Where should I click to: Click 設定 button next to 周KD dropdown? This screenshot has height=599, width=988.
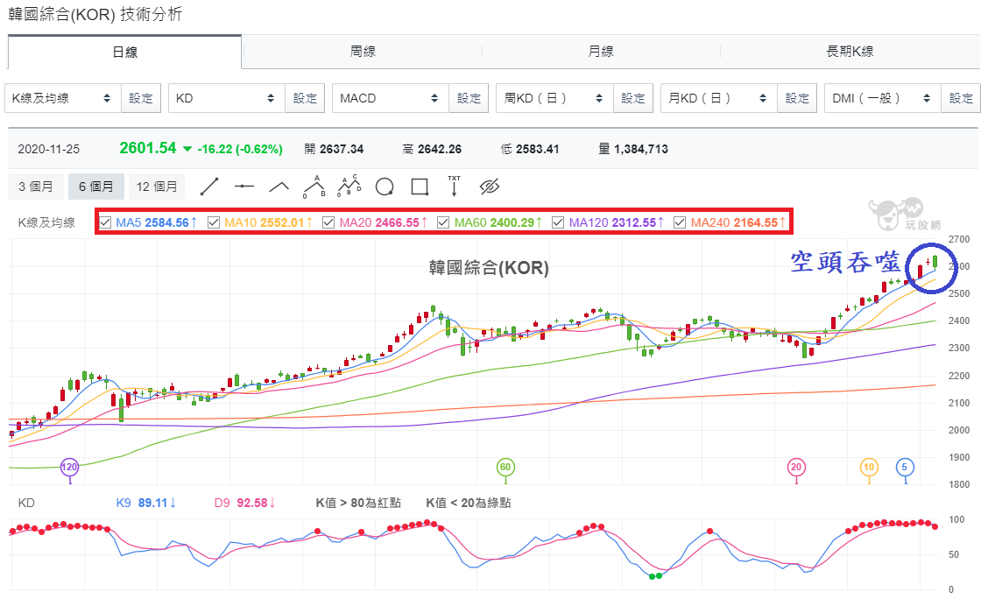pyautogui.click(x=633, y=98)
